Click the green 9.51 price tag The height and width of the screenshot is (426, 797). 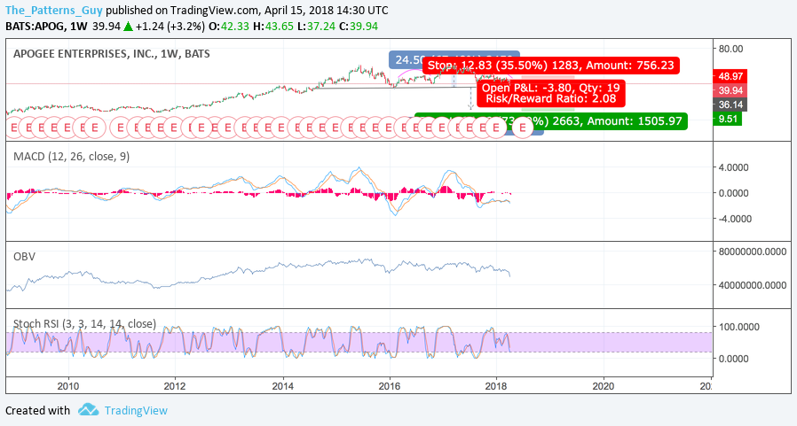[728, 120]
